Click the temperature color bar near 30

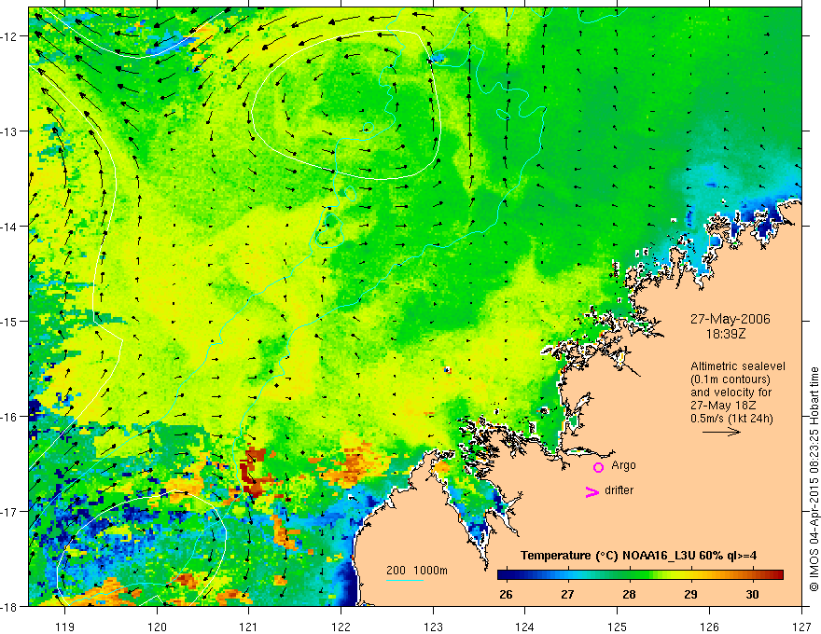(x=753, y=575)
